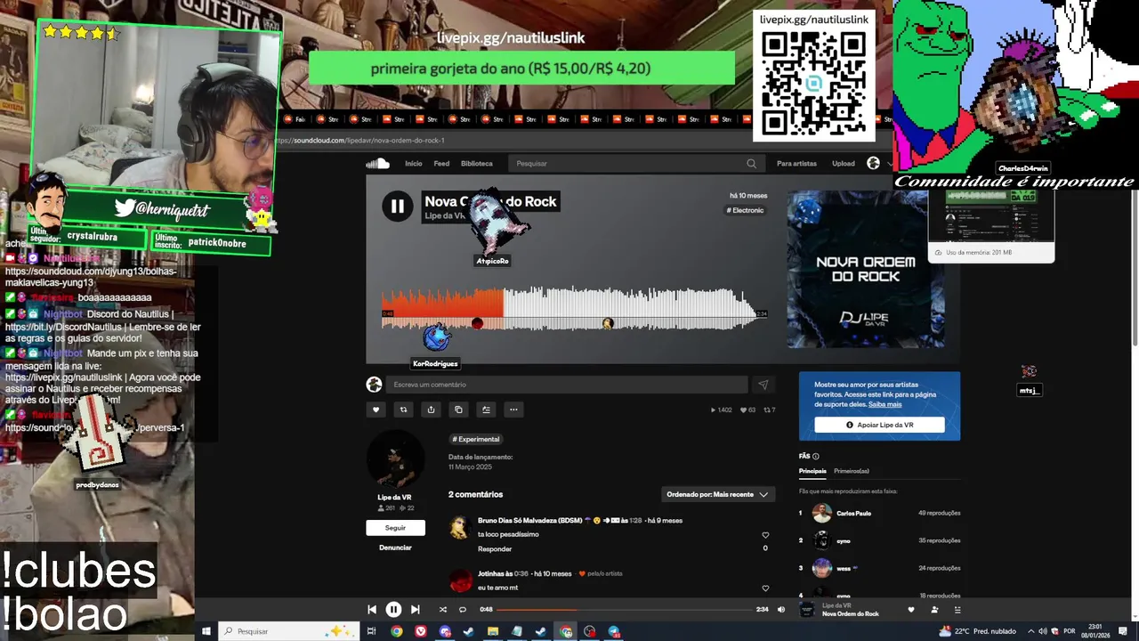Open fan wess's profile
This screenshot has width=1139, height=641.
[844, 568]
